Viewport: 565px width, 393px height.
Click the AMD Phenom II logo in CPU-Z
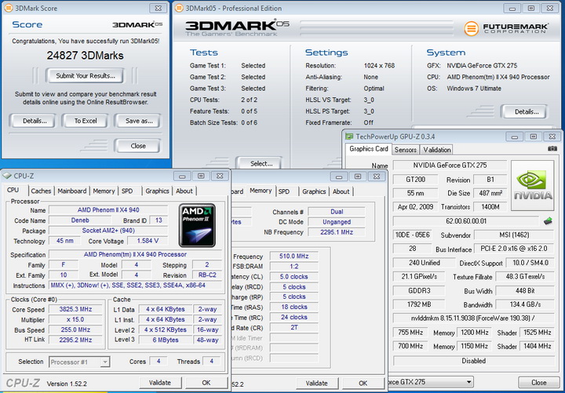pyautogui.click(x=197, y=225)
